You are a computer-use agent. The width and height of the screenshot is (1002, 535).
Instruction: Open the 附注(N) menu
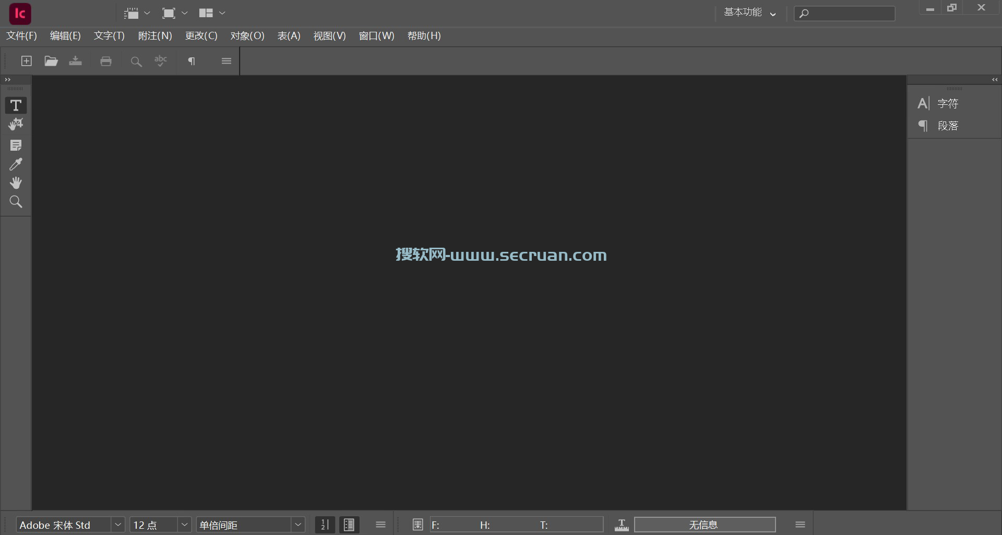(x=155, y=36)
